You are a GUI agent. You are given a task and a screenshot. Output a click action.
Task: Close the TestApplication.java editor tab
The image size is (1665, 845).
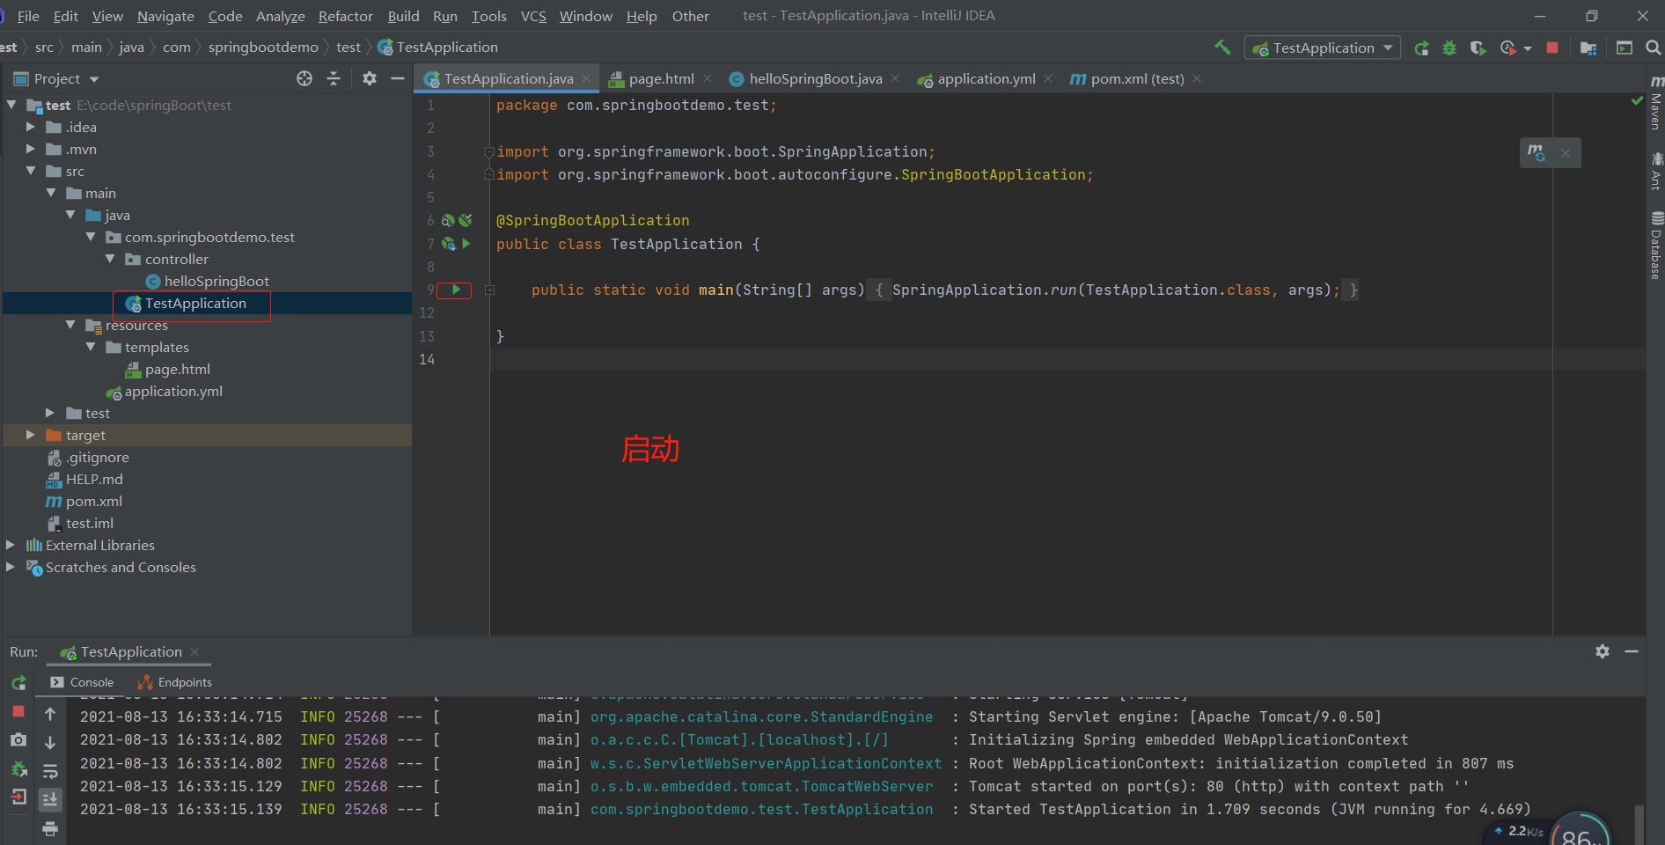[x=586, y=78]
